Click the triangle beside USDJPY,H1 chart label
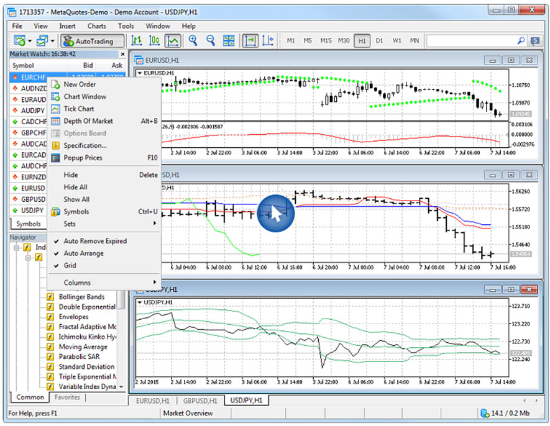This screenshot has height=426, width=550. 140,302
